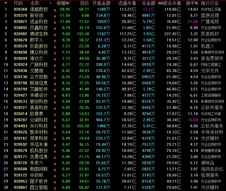Select stock name 朱老六
Image resolution: width=226 pixels, height=191 pixels.
coord(36,163)
